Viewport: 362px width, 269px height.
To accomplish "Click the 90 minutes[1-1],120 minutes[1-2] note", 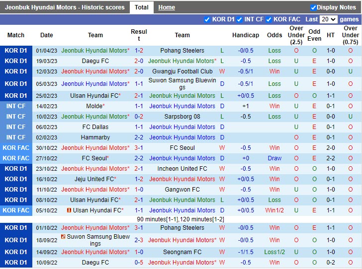I will [181, 219].
